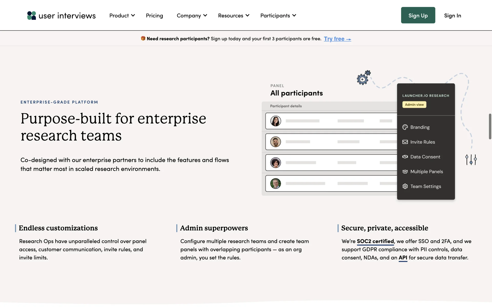The width and height of the screenshot is (492, 307).
Task: Open the Participants dropdown menu
Action: click(278, 16)
